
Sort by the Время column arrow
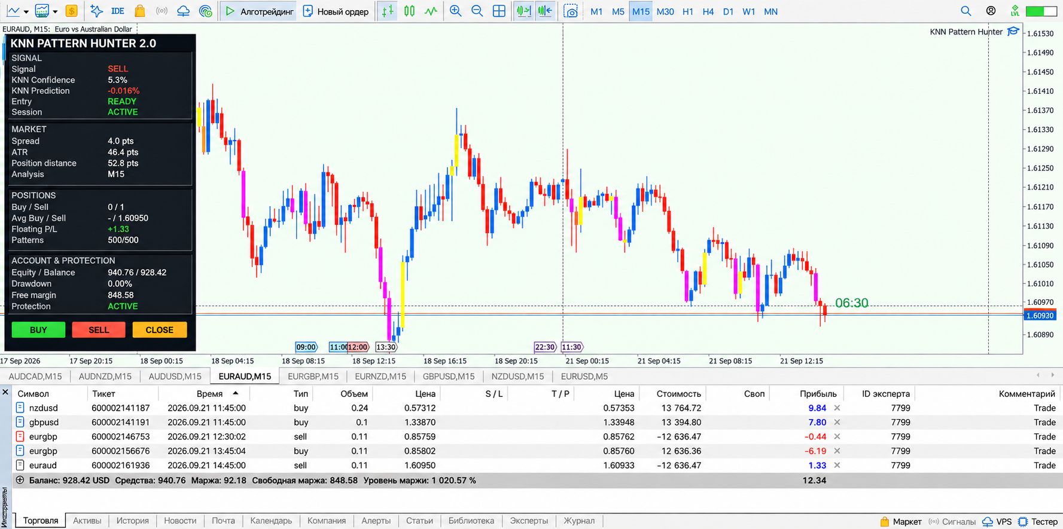click(x=236, y=393)
